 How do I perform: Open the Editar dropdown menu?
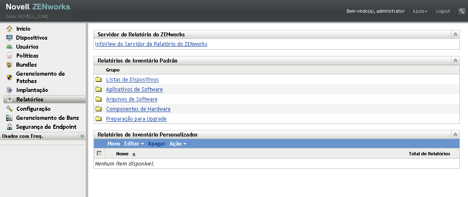click(x=134, y=144)
